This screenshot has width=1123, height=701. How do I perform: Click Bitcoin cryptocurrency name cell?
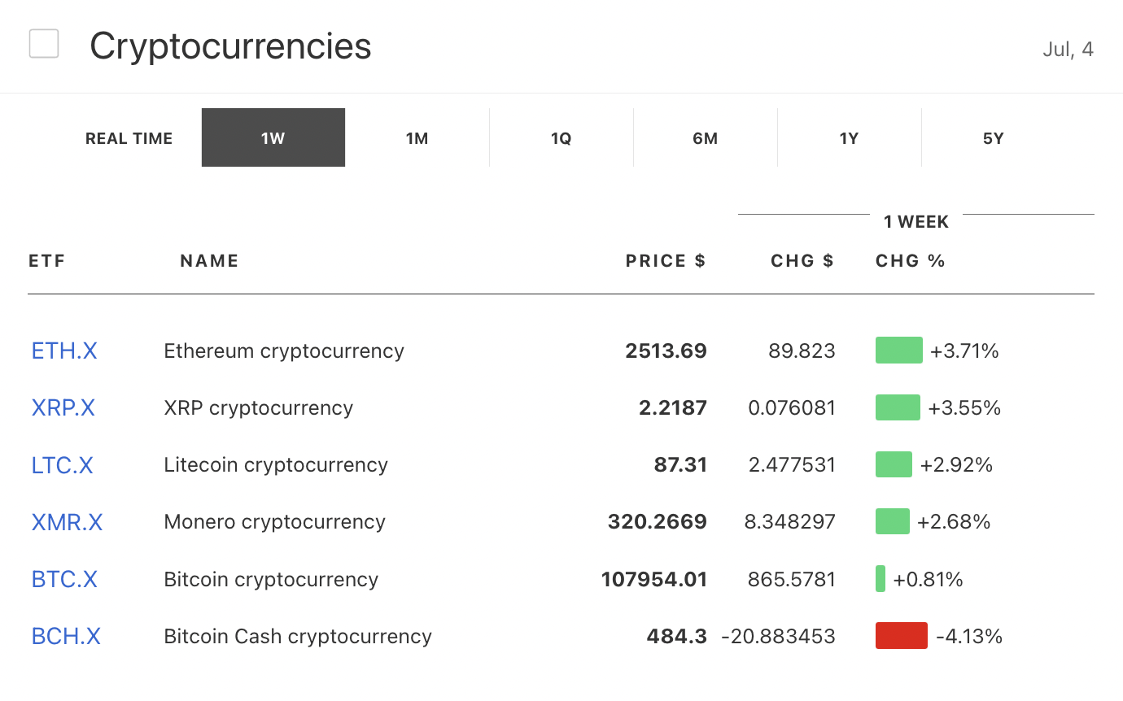271,579
